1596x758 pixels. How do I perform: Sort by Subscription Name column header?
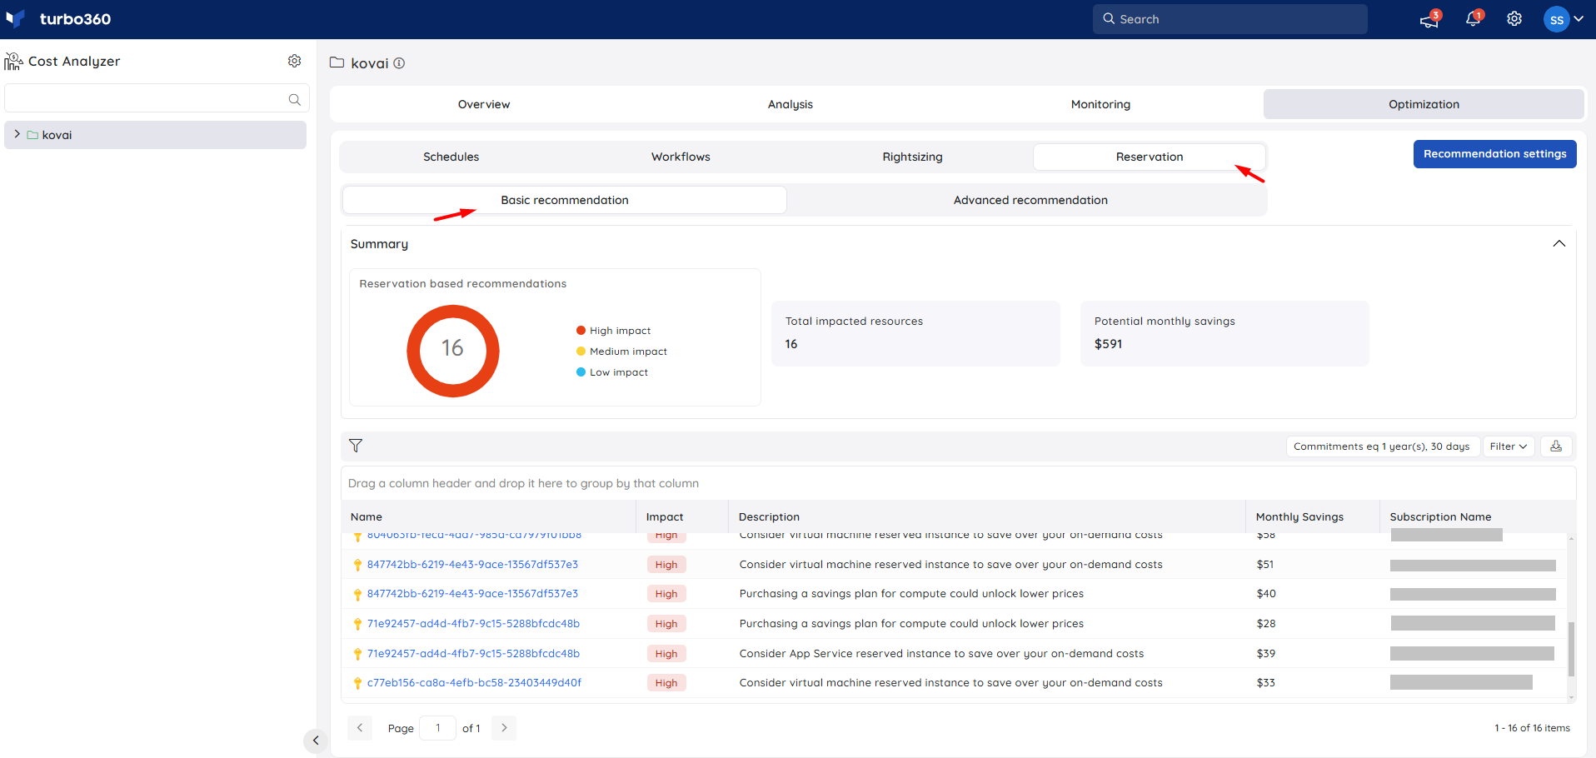coord(1440,516)
